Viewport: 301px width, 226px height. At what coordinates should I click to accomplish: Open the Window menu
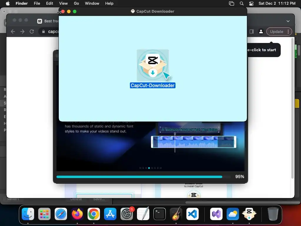pyautogui.click(x=92, y=4)
